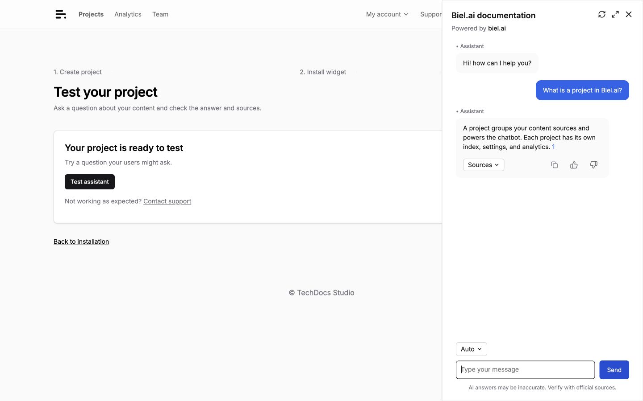Follow the Contact support link
Image resolution: width=643 pixels, height=401 pixels.
[167, 201]
